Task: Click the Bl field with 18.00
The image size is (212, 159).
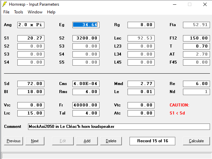Action: tap(31, 92)
